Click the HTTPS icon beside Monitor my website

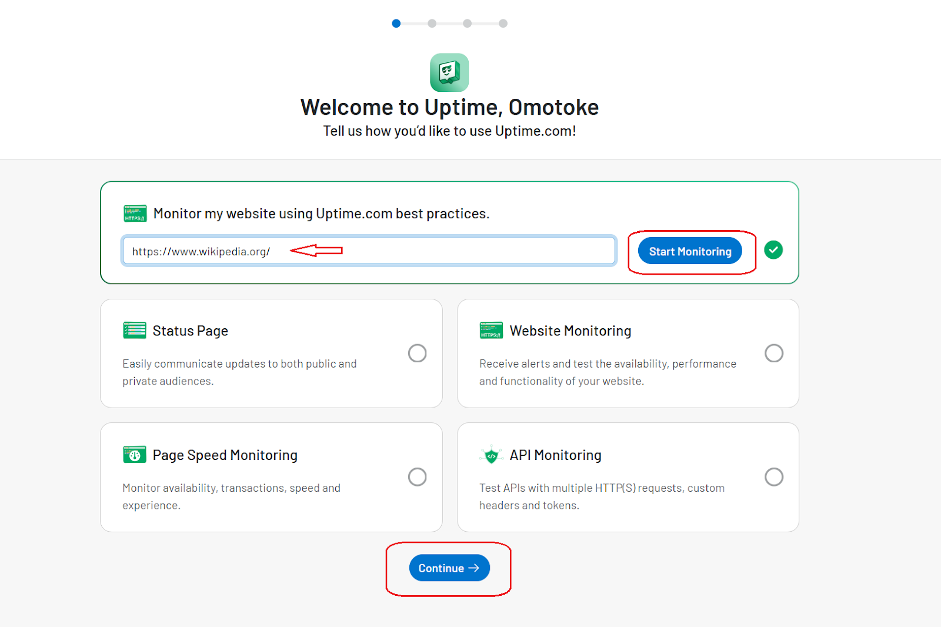(135, 214)
